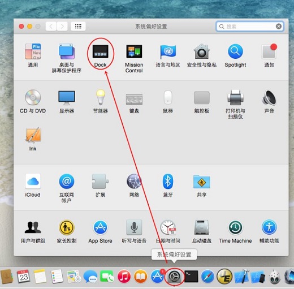Screen dimensions: 294x289
Task: Open Mission Control preferences
Action: coord(134,58)
